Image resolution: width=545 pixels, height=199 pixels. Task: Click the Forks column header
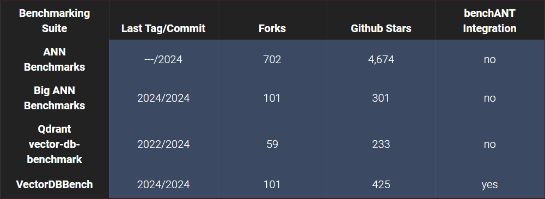coord(272,28)
